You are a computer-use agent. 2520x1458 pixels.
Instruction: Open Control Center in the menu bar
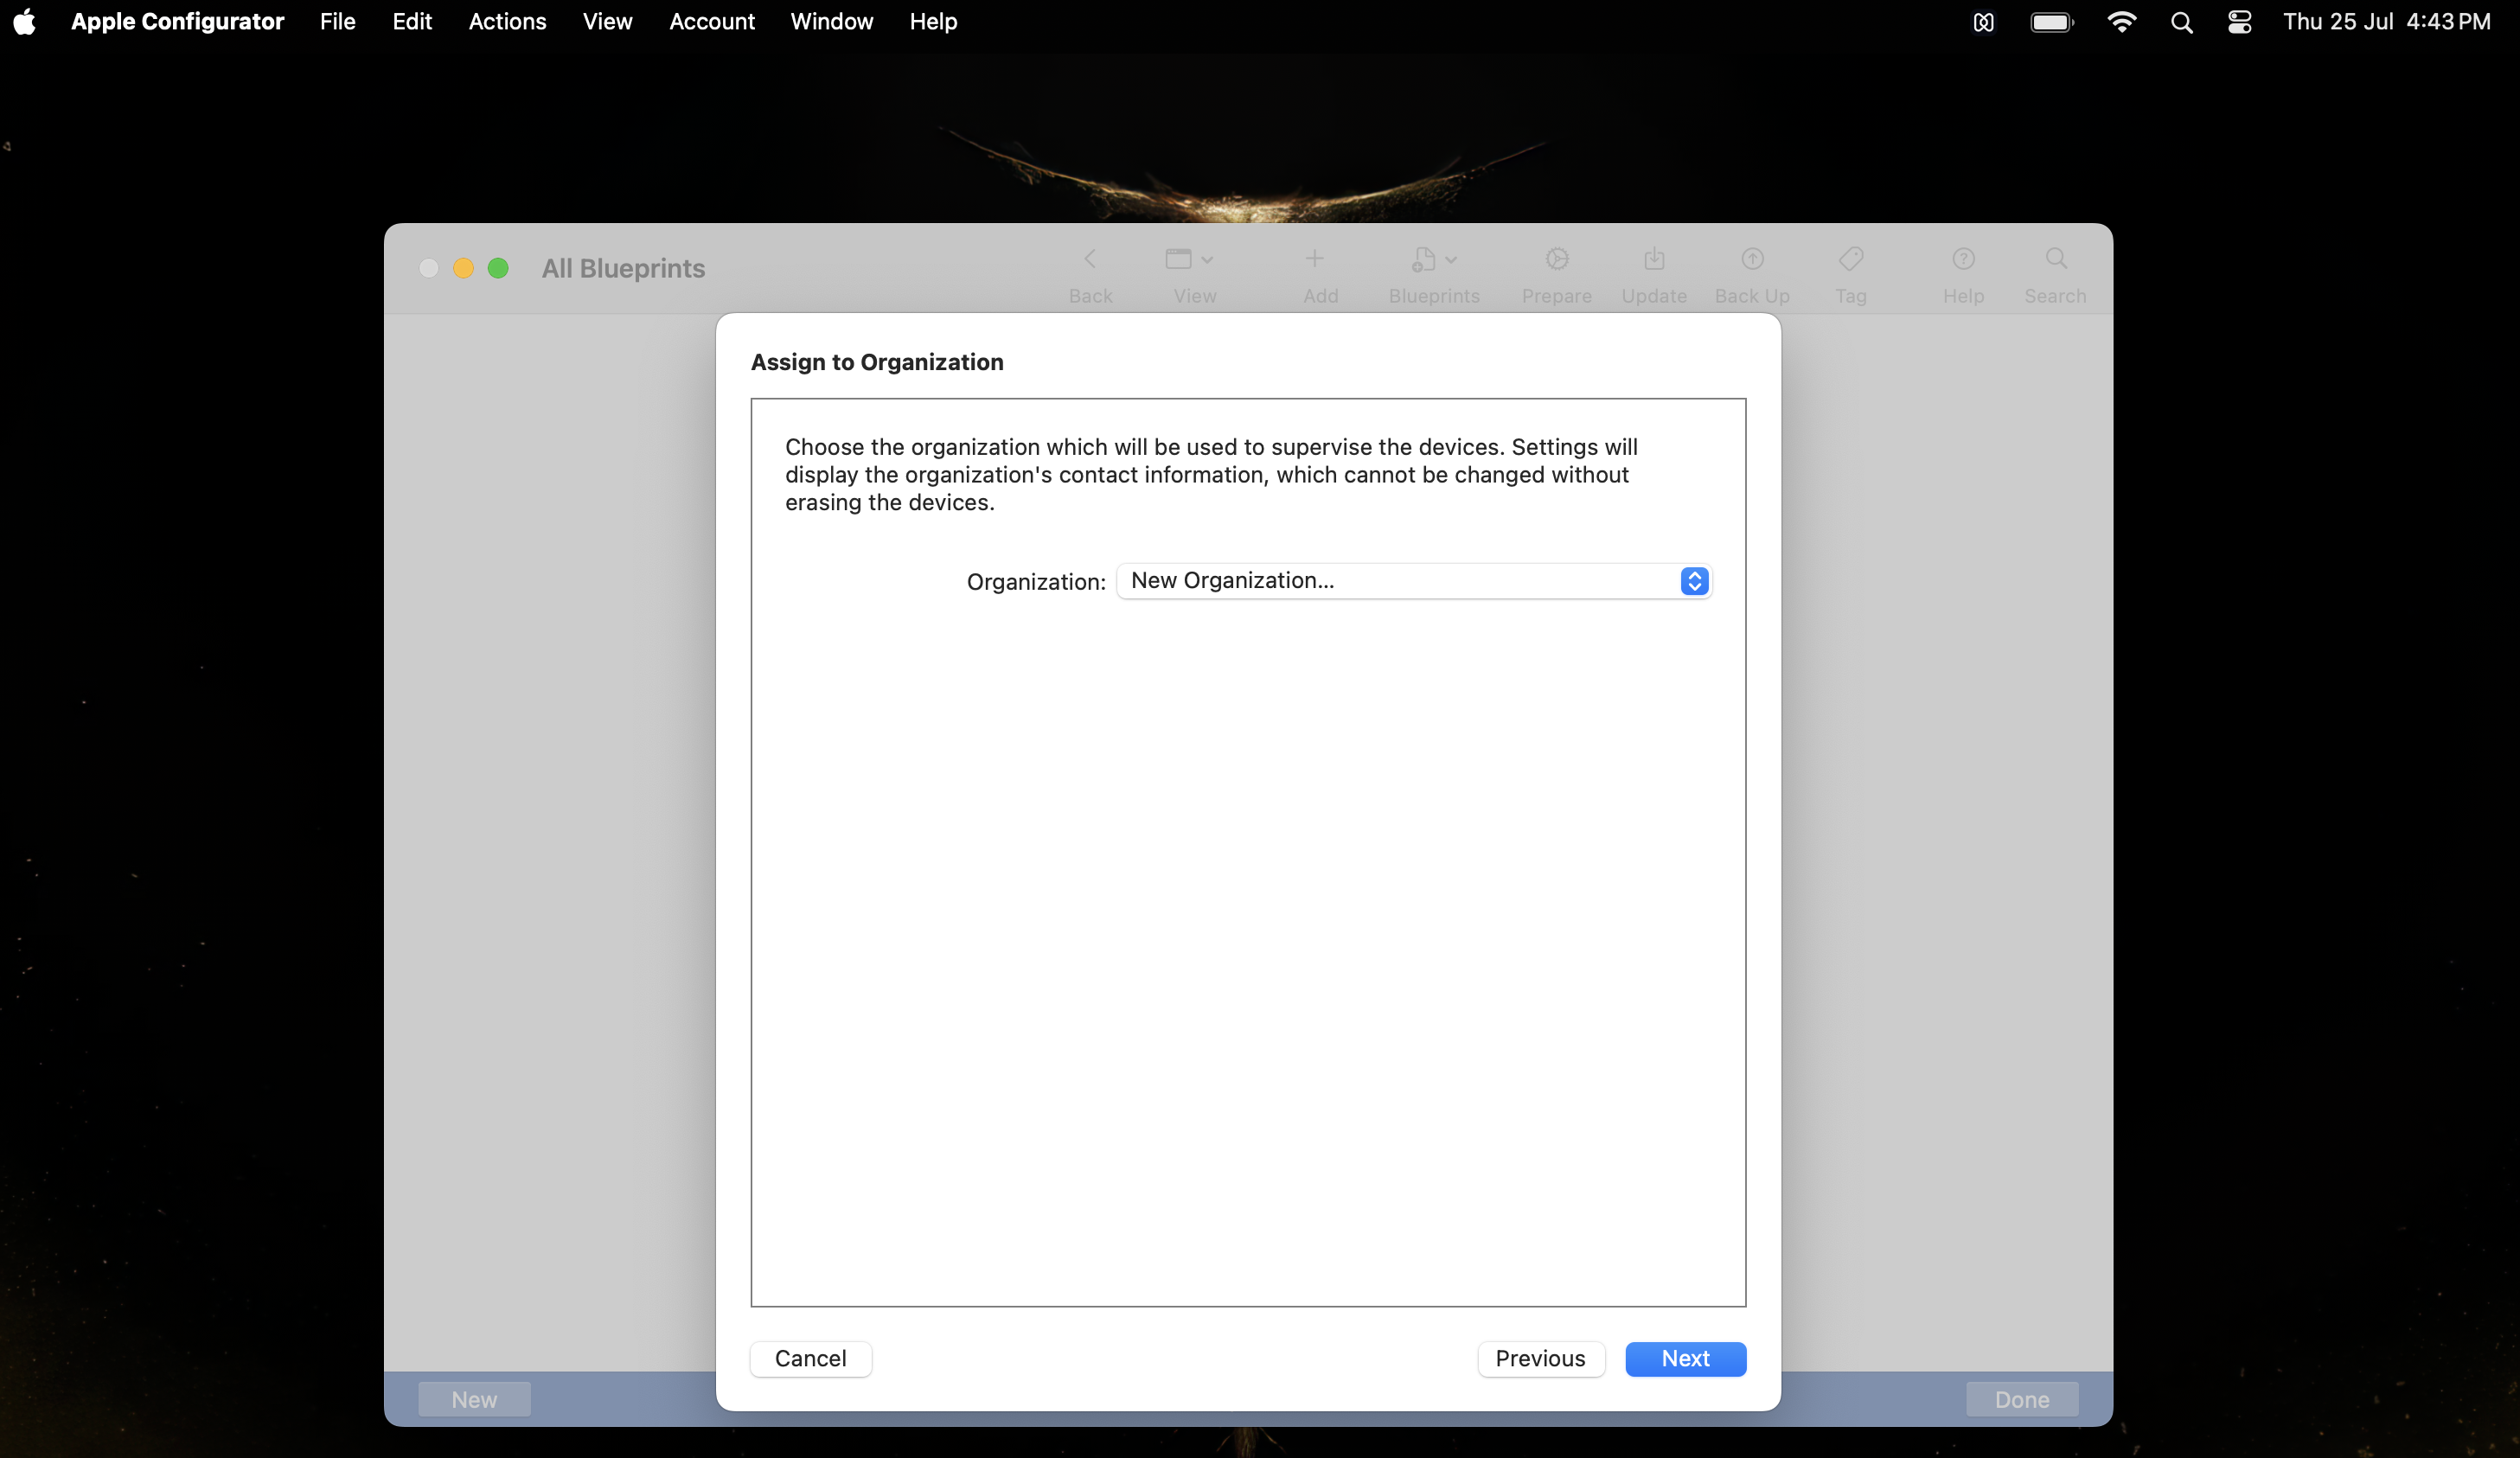pos(2239,22)
